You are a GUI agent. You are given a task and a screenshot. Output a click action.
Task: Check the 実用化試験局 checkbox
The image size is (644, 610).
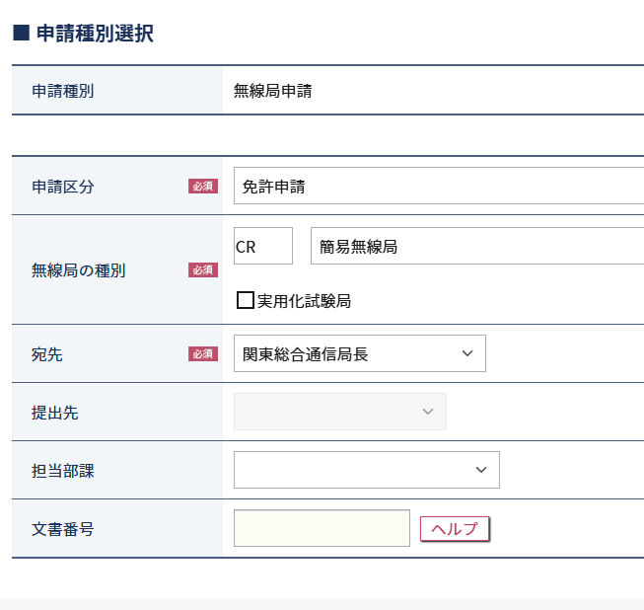(246, 300)
